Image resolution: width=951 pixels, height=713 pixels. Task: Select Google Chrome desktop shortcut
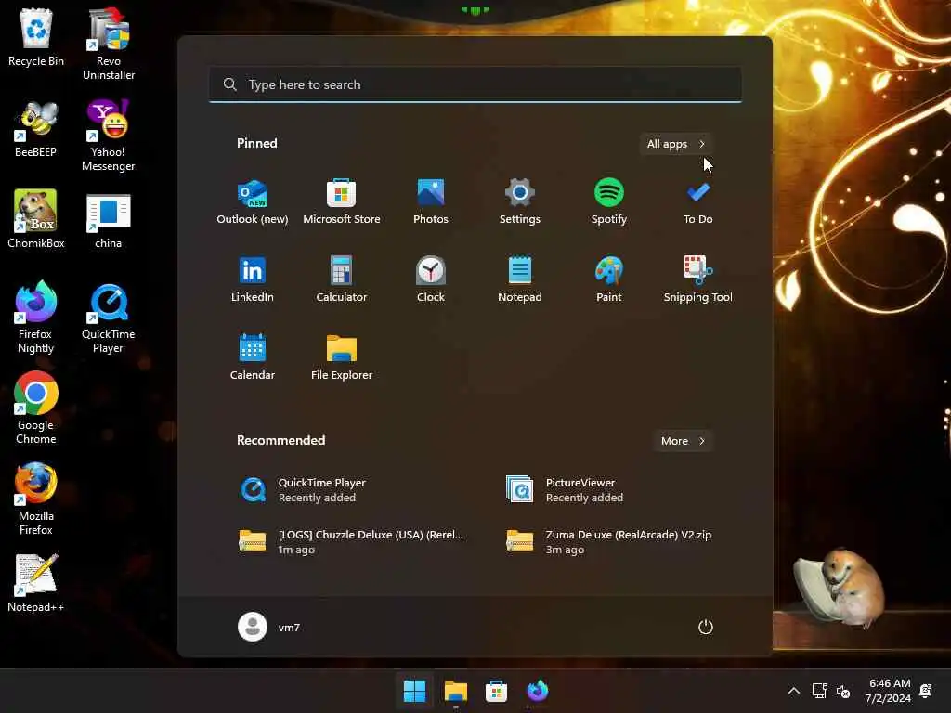[36, 408]
